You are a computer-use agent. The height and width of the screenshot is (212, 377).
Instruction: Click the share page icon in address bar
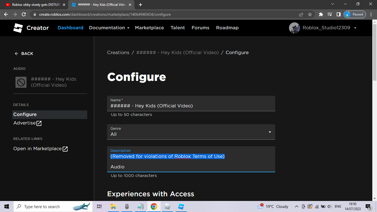(x=301, y=14)
